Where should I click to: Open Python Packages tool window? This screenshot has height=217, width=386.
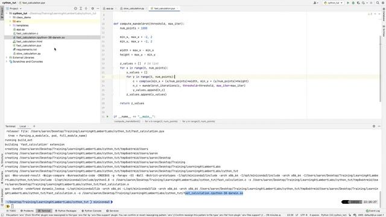tap(66, 211)
